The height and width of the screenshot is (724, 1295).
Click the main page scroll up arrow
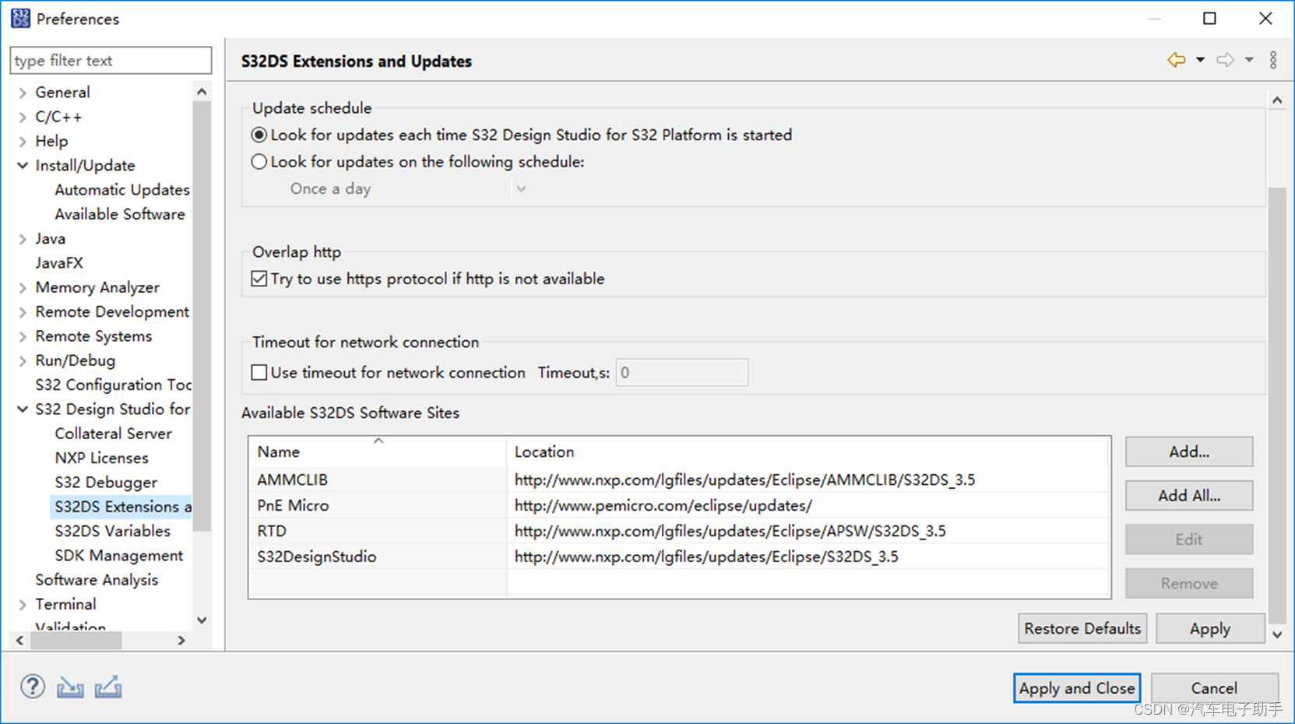point(1277,100)
